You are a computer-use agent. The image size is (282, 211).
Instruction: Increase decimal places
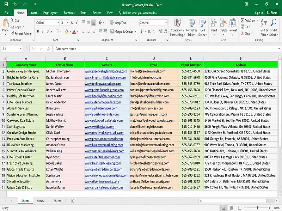(160, 31)
